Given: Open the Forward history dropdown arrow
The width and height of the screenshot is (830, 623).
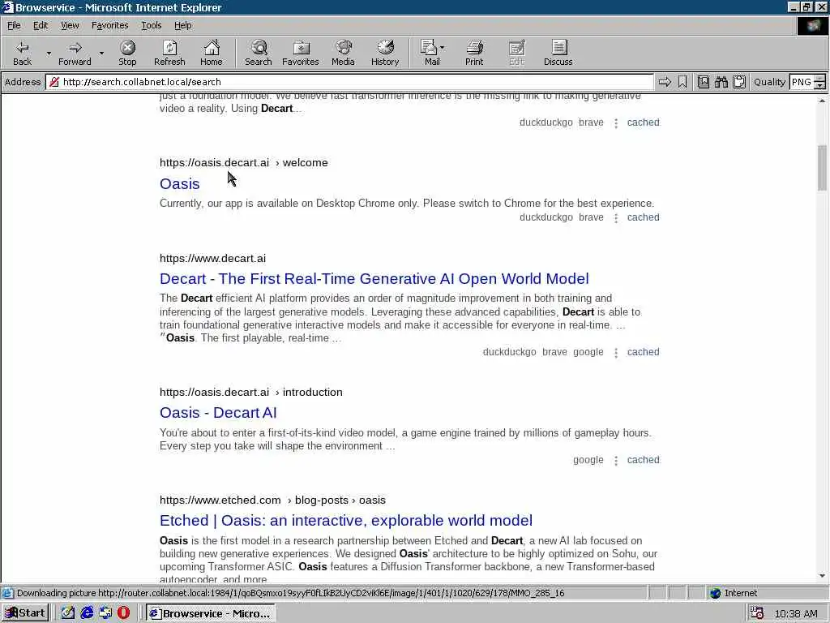Looking at the screenshot, I should tap(101, 53).
